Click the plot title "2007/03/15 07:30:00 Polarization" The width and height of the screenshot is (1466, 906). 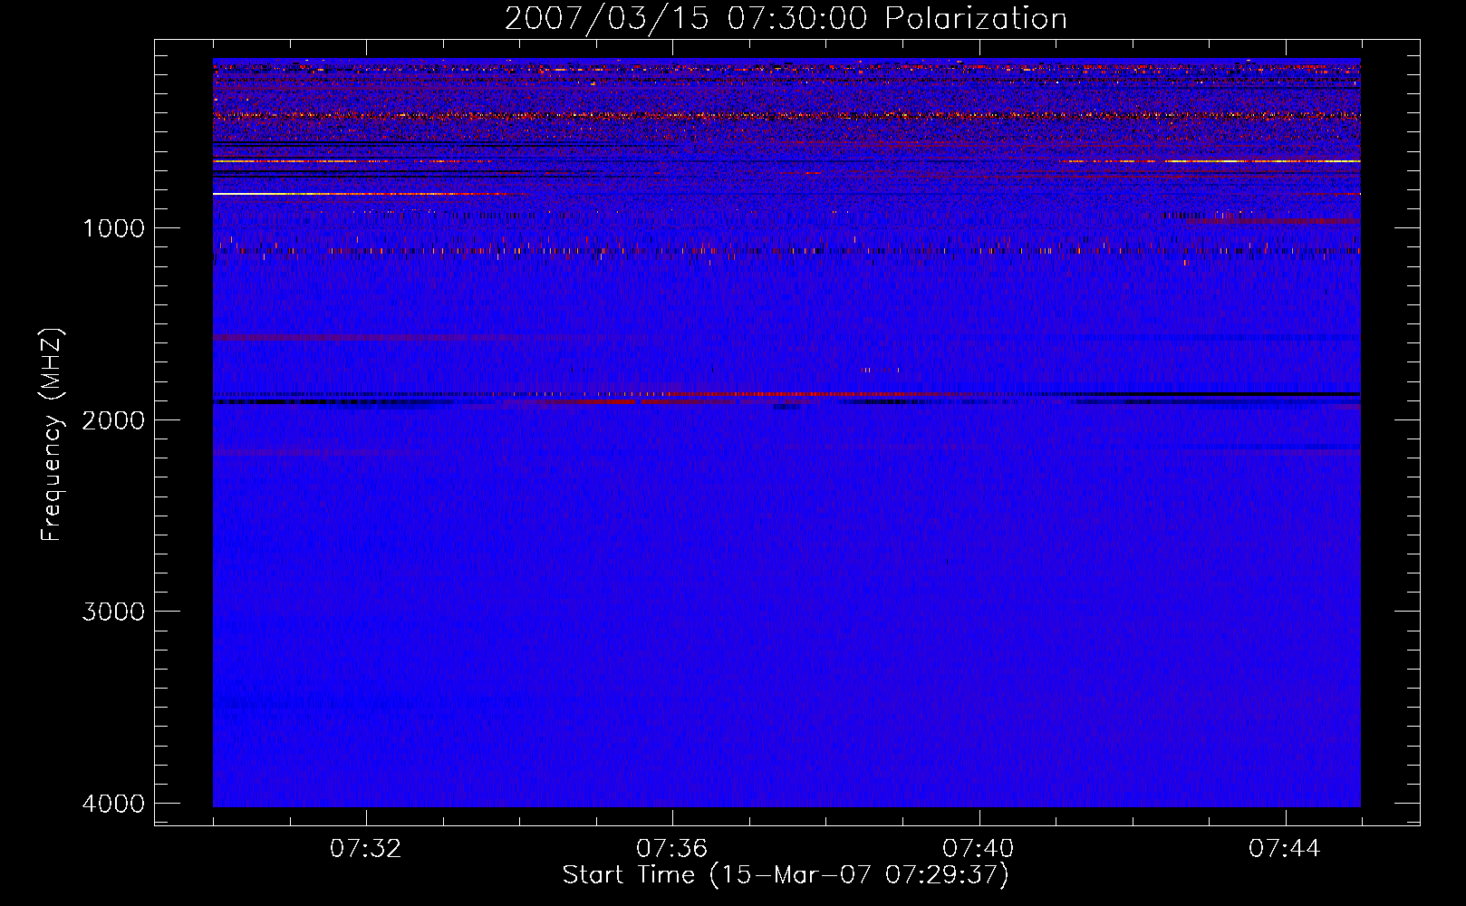click(786, 18)
